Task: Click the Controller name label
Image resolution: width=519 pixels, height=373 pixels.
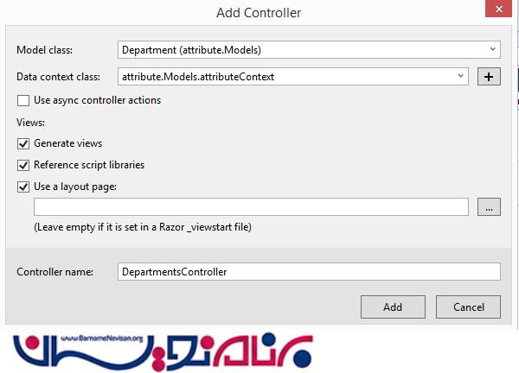Action: [x=55, y=272]
